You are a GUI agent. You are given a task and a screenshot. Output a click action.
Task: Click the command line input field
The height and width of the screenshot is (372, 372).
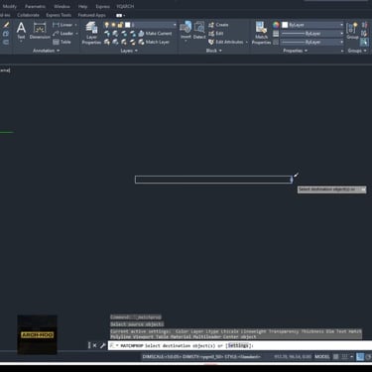pos(240,345)
